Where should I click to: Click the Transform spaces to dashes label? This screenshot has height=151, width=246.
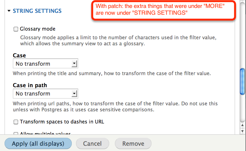tap(62, 122)
